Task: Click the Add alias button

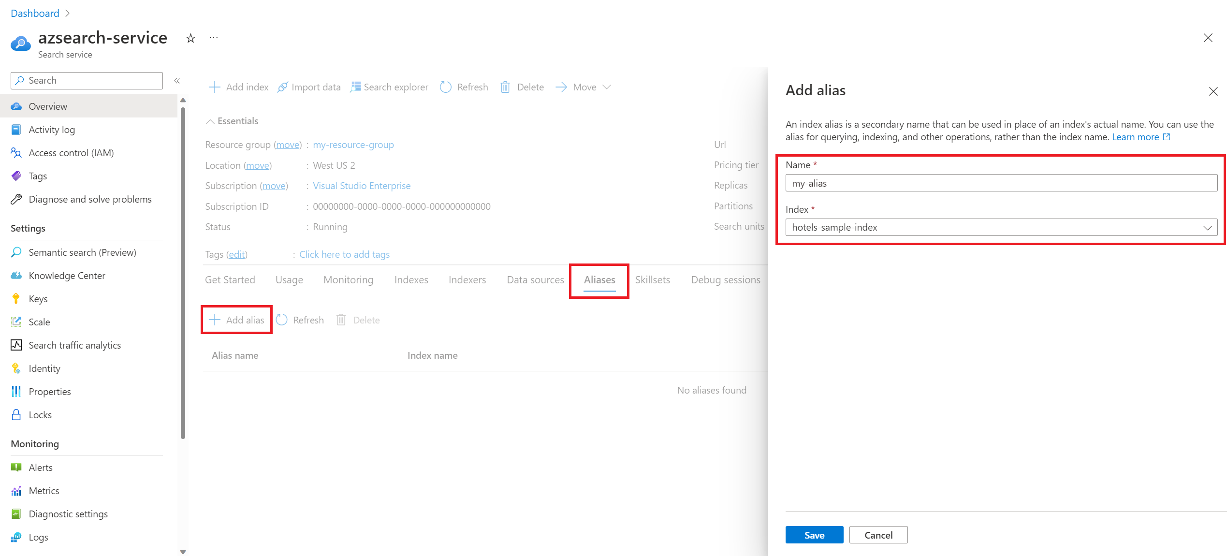Action: tap(236, 320)
